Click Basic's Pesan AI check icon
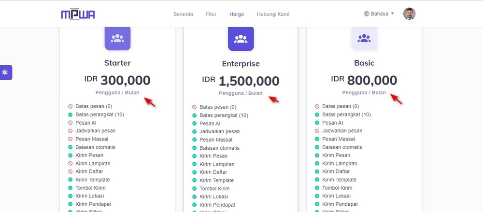 pos(317,123)
